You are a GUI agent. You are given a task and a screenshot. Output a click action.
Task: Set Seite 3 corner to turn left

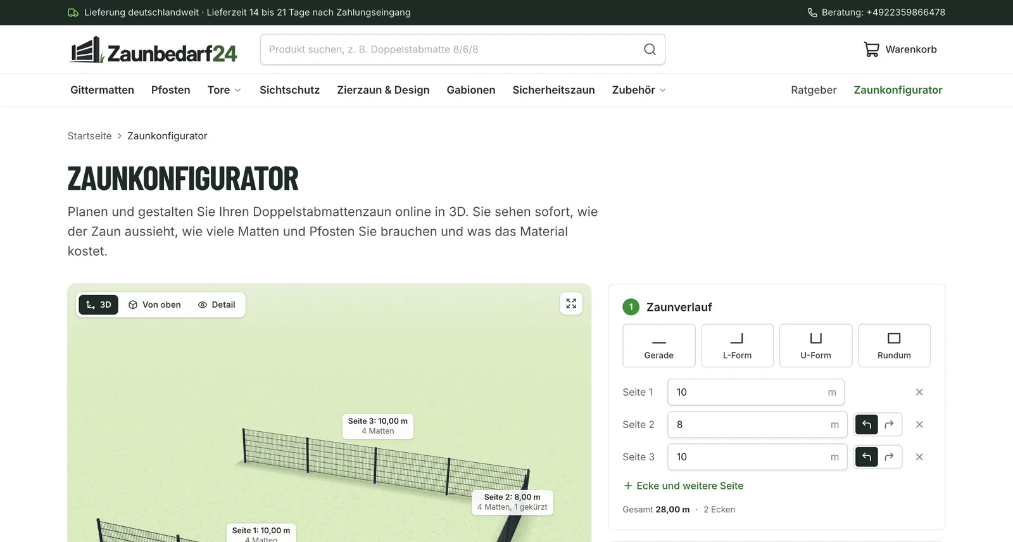(x=867, y=457)
